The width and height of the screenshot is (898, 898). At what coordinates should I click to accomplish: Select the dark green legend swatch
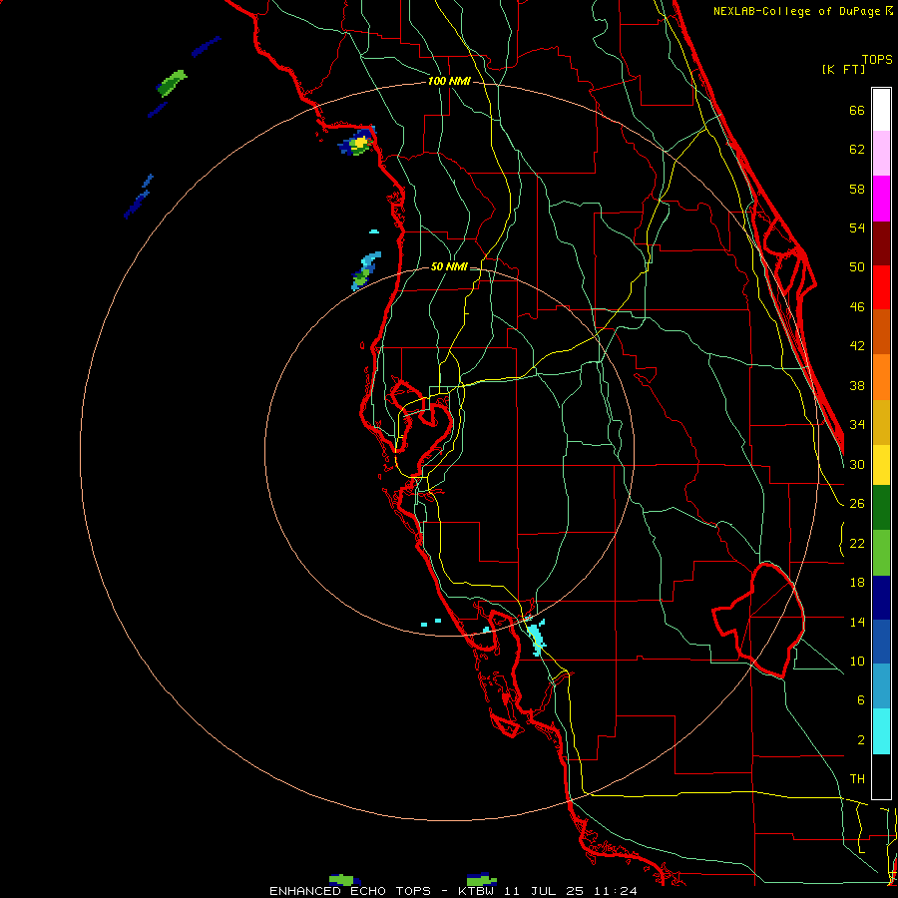(881, 508)
